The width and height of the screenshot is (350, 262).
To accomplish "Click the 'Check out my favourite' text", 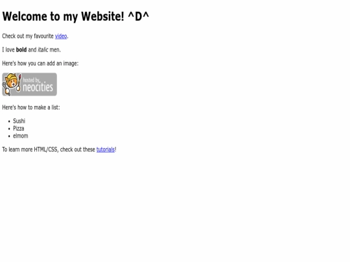I will point(28,36).
